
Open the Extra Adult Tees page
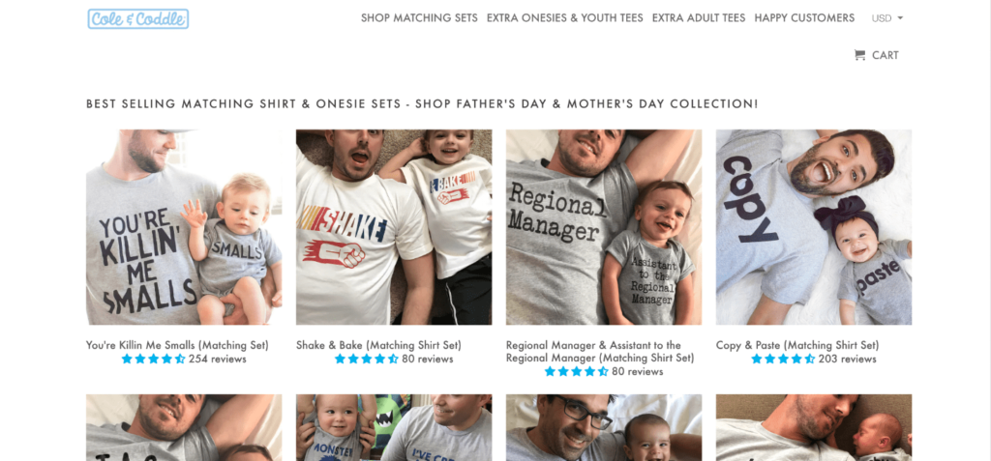pyautogui.click(x=699, y=18)
